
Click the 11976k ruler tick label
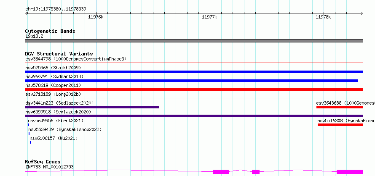click(x=96, y=17)
